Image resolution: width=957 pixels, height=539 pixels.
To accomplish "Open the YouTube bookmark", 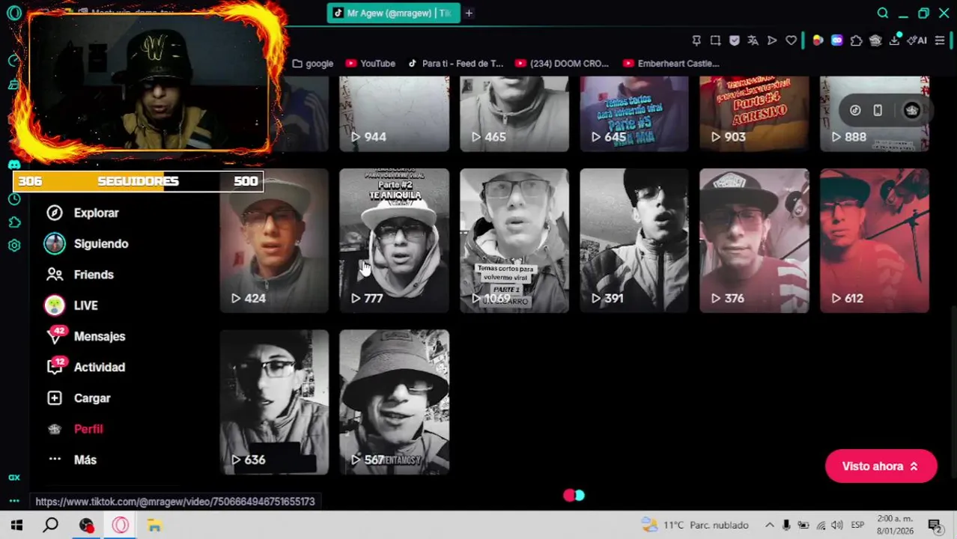I will pos(370,64).
